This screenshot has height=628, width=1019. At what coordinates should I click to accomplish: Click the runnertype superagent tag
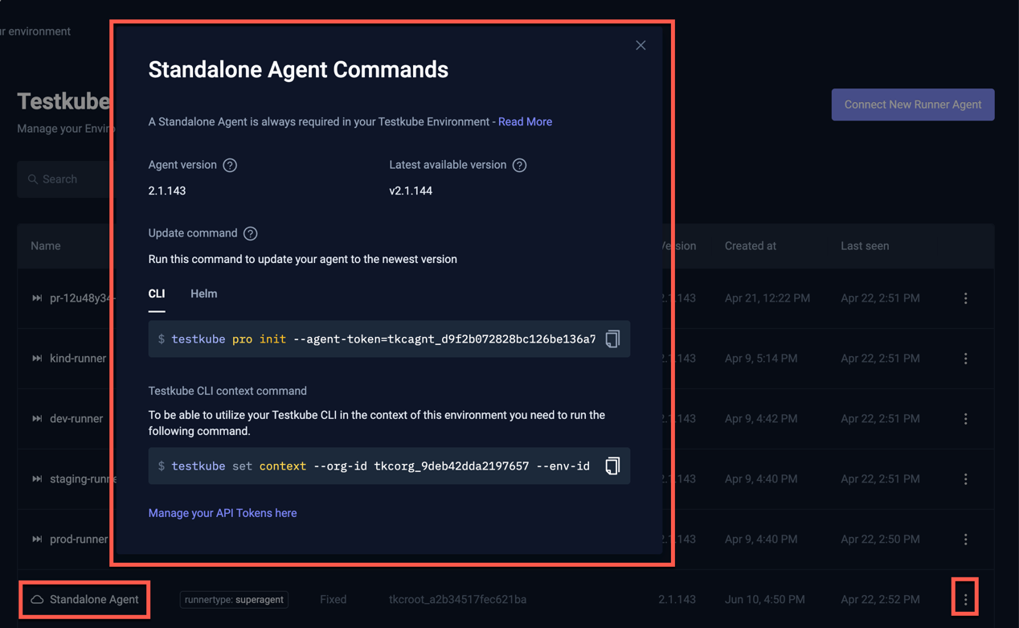coord(233,599)
